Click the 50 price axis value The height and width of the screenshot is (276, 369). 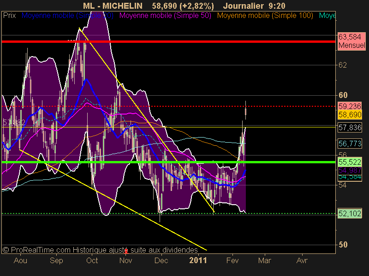[343, 245]
